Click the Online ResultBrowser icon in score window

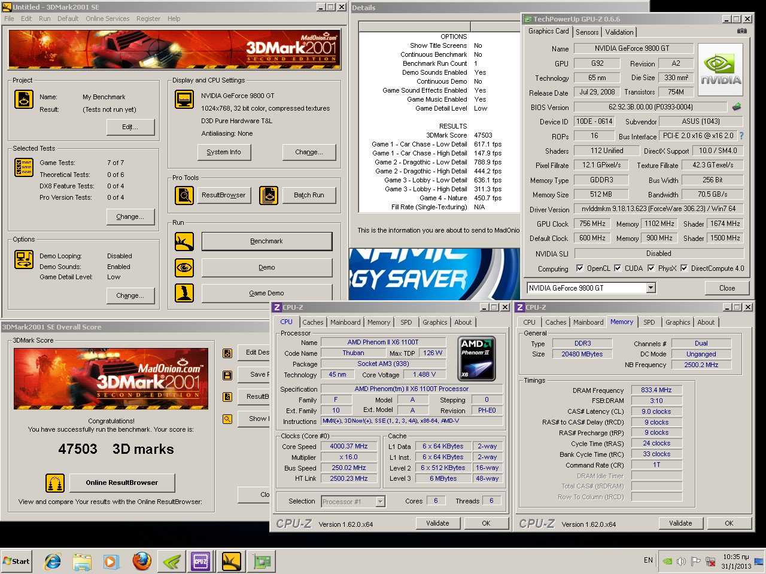[55, 483]
